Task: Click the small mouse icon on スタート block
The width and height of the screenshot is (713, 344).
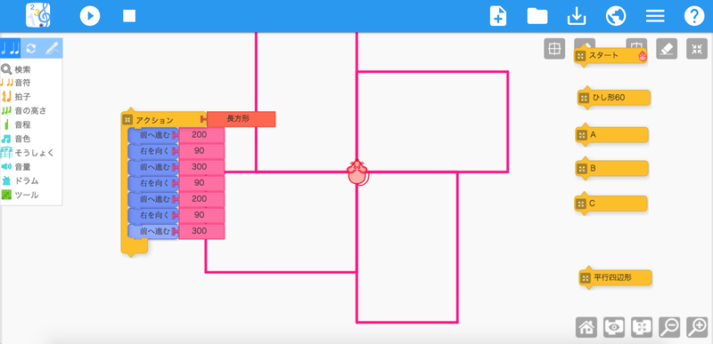Action: pyautogui.click(x=642, y=56)
